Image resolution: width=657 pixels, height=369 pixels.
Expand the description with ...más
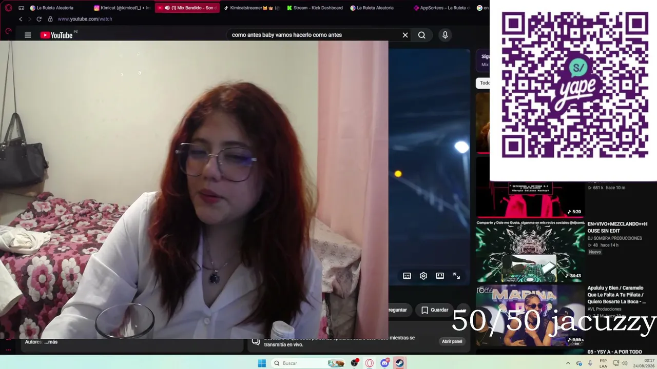coord(51,342)
